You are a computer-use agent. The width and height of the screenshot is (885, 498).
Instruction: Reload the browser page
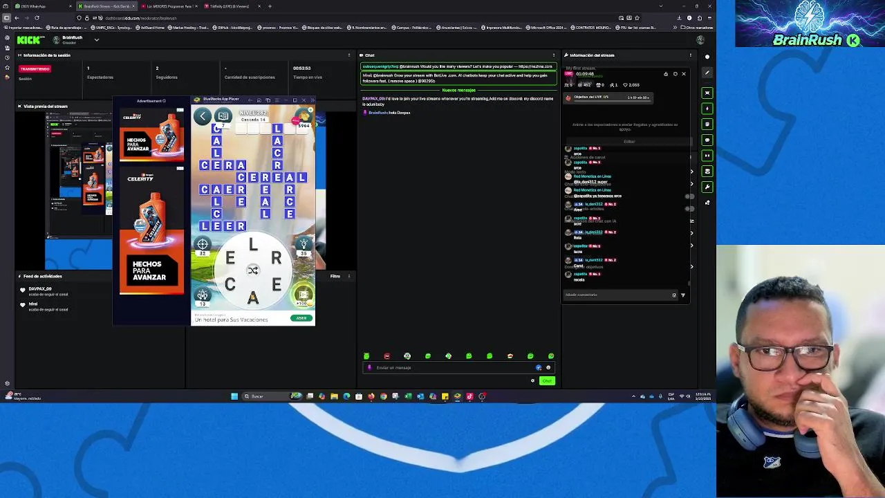point(37,18)
